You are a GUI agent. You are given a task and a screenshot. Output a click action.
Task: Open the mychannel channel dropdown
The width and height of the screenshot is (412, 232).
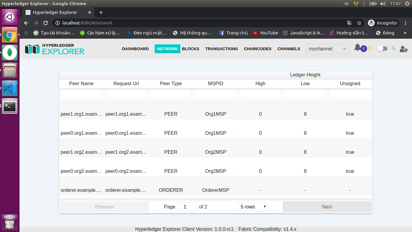pyautogui.click(x=327, y=49)
